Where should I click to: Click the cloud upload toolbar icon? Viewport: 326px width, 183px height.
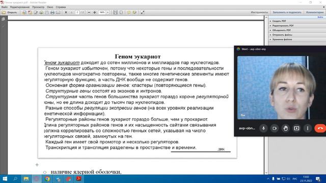tap(41, 12)
